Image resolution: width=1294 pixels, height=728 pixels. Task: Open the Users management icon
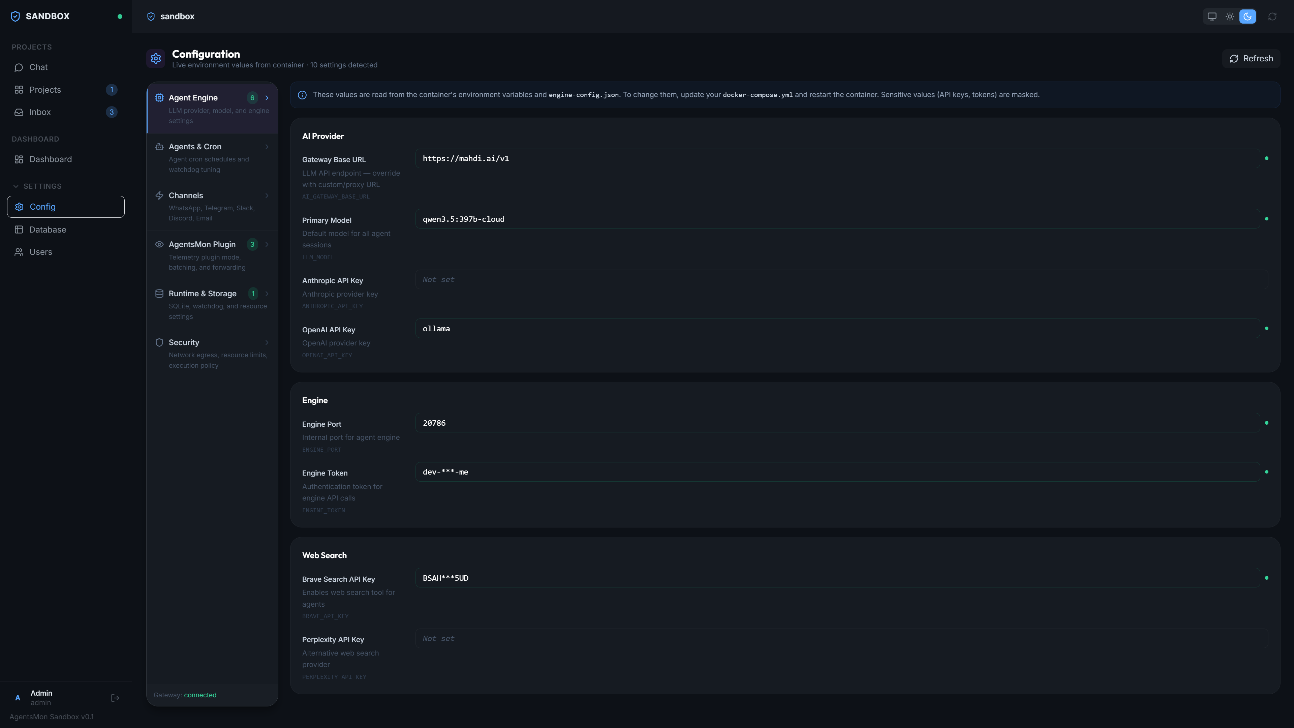point(19,252)
